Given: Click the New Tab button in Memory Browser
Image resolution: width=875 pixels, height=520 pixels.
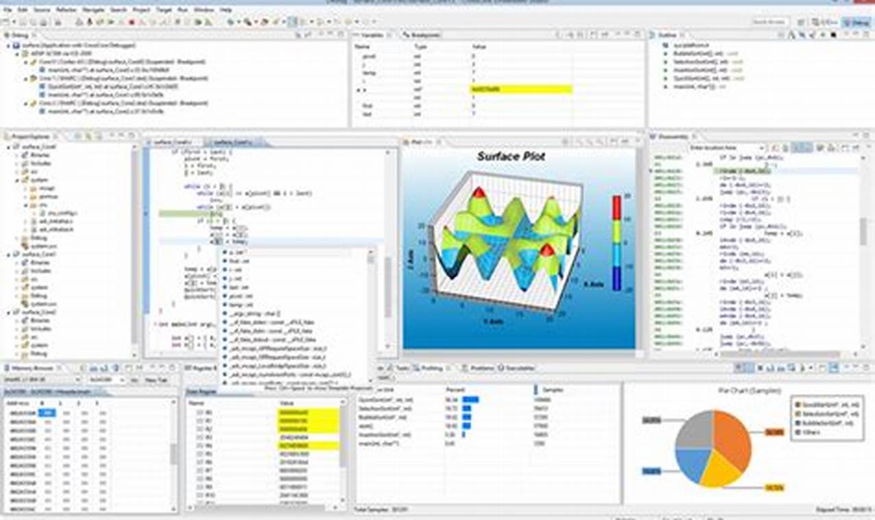Looking at the screenshot, I should 152,380.
